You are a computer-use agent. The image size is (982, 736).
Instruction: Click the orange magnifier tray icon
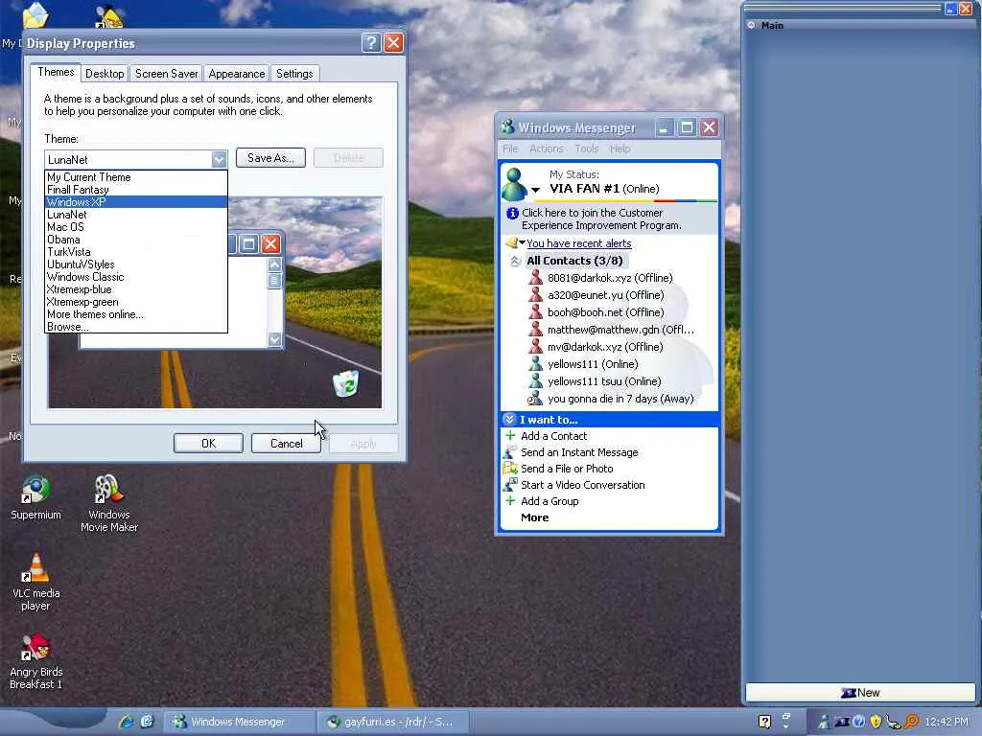click(911, 722)
